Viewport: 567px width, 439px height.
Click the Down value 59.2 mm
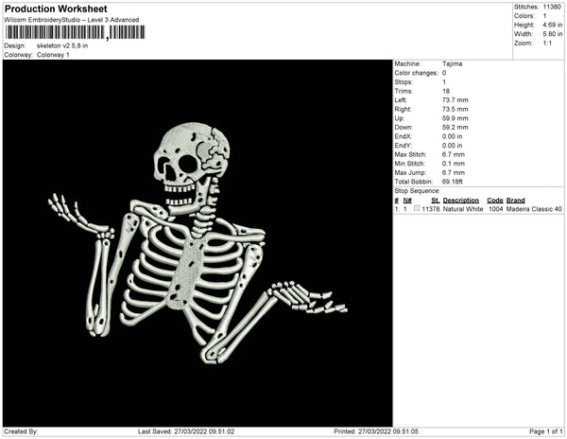455,128
